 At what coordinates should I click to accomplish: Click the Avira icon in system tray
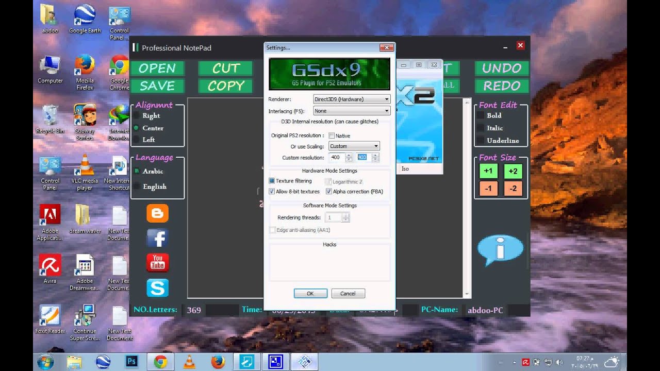[525, 362]
